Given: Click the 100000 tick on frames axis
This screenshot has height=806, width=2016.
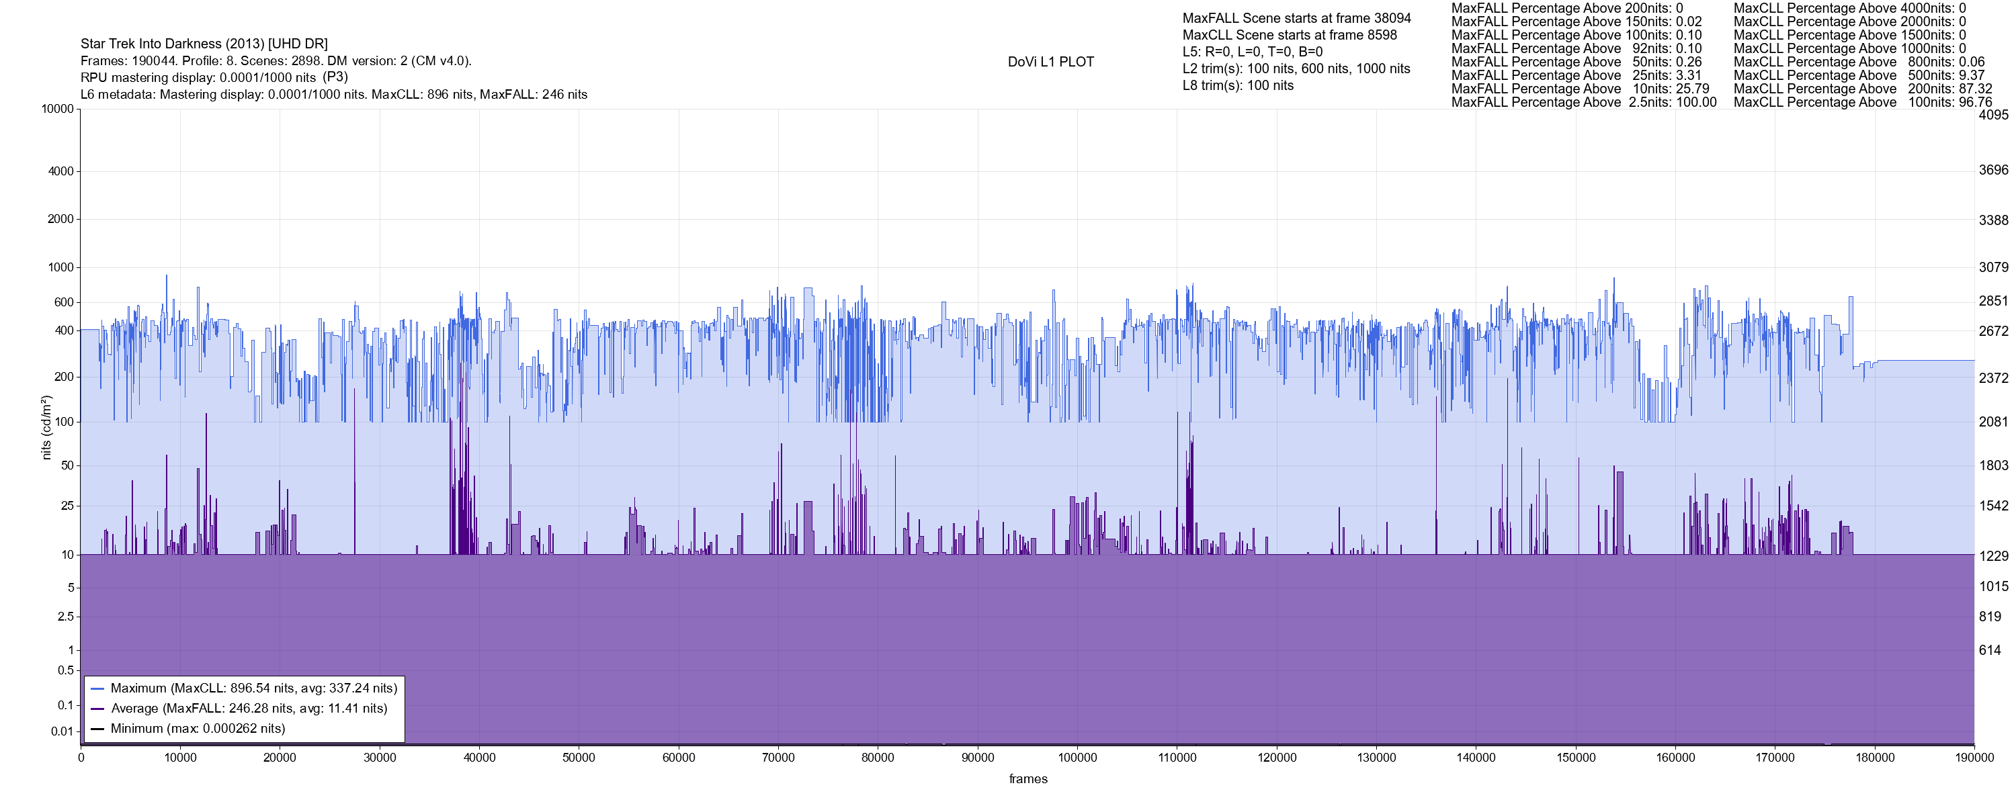Looking at the screenshot, I should (x=1077, y=758).
